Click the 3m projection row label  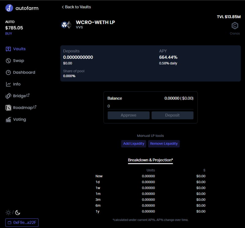pos(98,200)
